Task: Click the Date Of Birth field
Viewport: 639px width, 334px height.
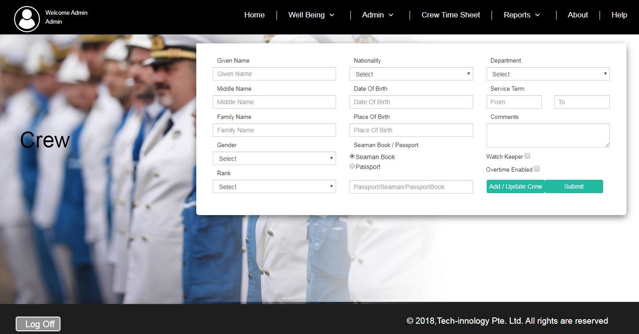Action: [x=411, y=102]
